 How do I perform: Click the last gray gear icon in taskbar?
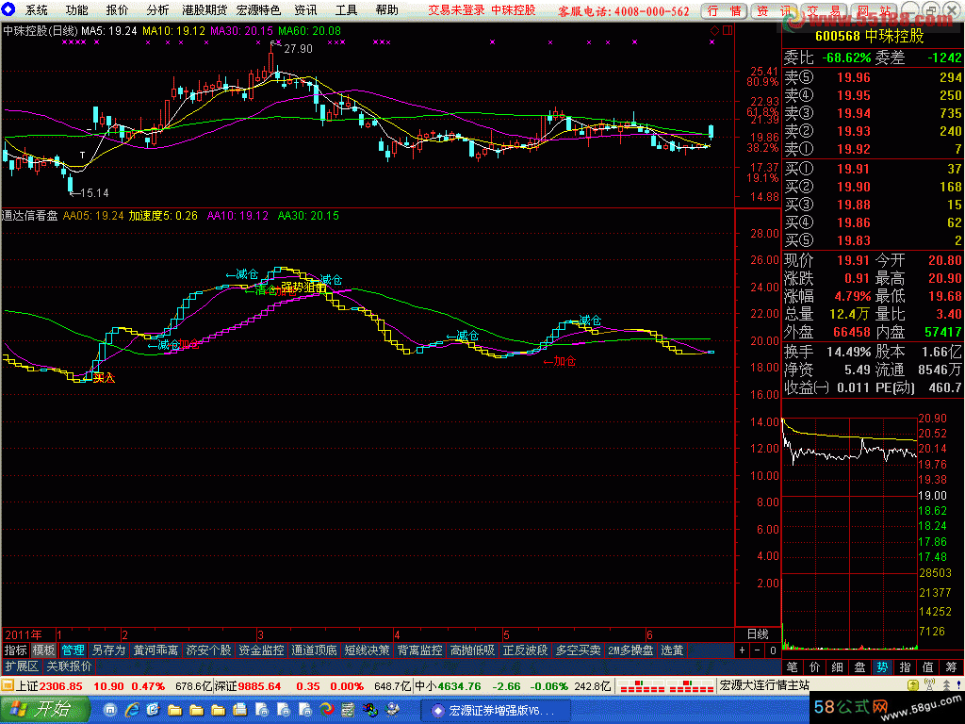[x=392, y=710]
